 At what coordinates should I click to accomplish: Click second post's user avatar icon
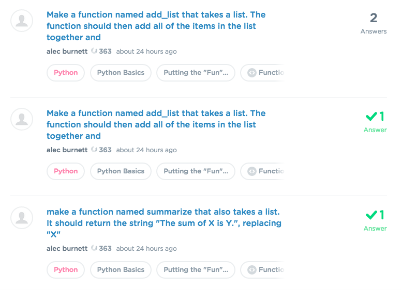coord(22,119)
